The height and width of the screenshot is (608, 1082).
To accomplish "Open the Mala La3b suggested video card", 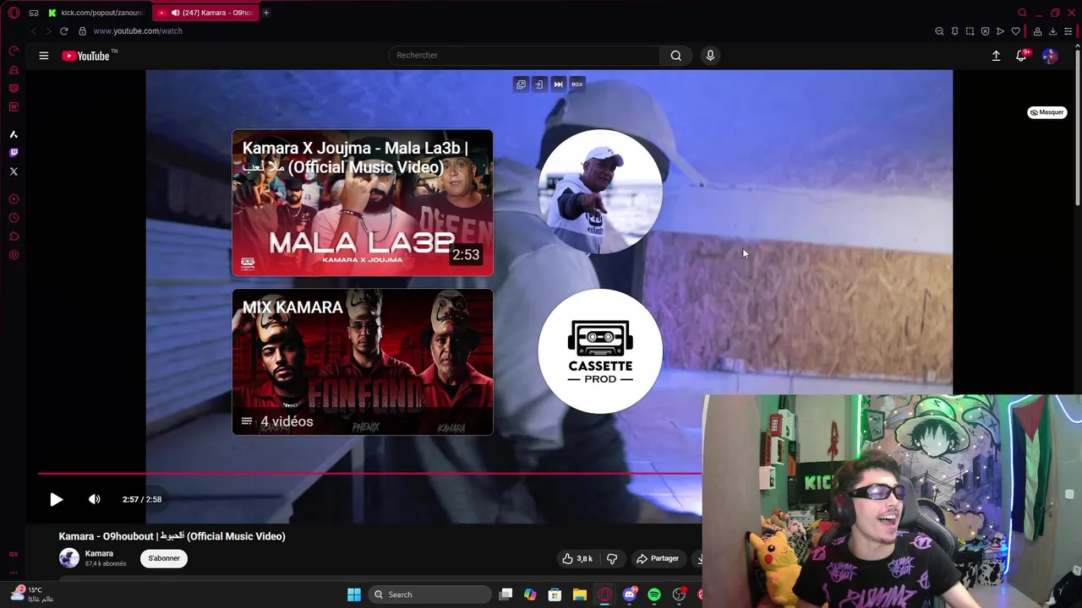I will (363, 203).
